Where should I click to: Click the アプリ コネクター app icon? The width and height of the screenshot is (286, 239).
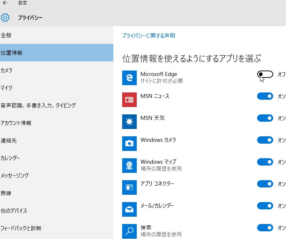(x=129, y=187)
